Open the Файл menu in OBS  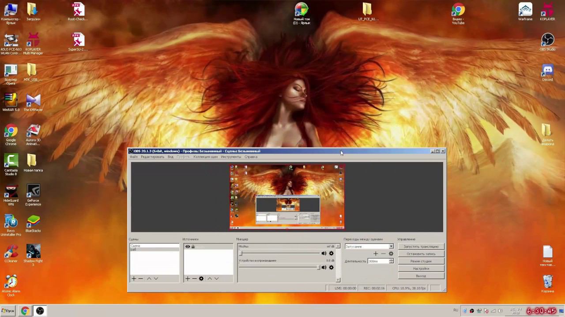[134, 157]
